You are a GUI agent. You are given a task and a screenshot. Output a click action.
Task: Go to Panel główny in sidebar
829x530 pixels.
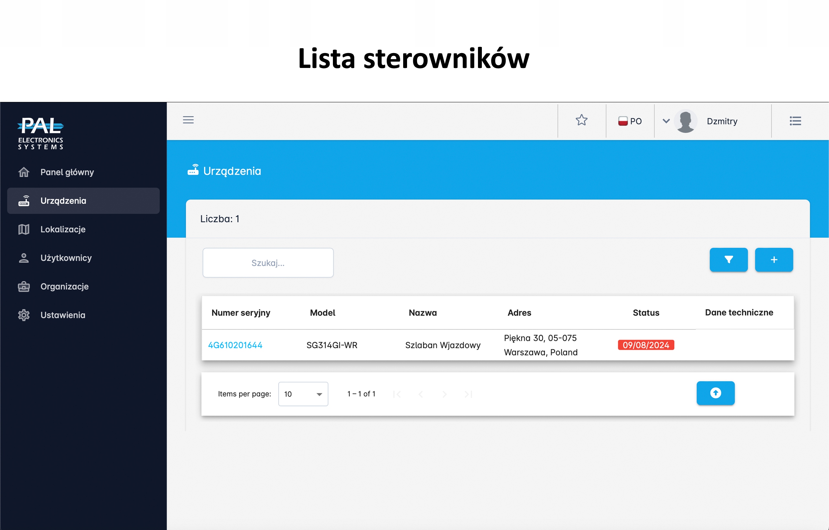[67, 172]
